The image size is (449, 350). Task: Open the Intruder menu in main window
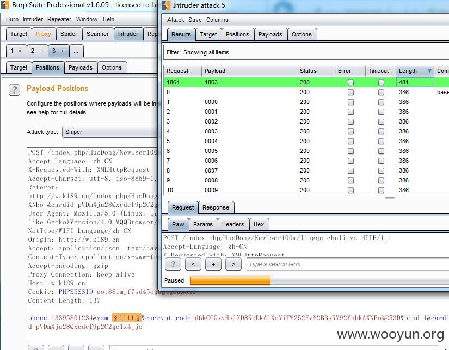tap(33, 19)
